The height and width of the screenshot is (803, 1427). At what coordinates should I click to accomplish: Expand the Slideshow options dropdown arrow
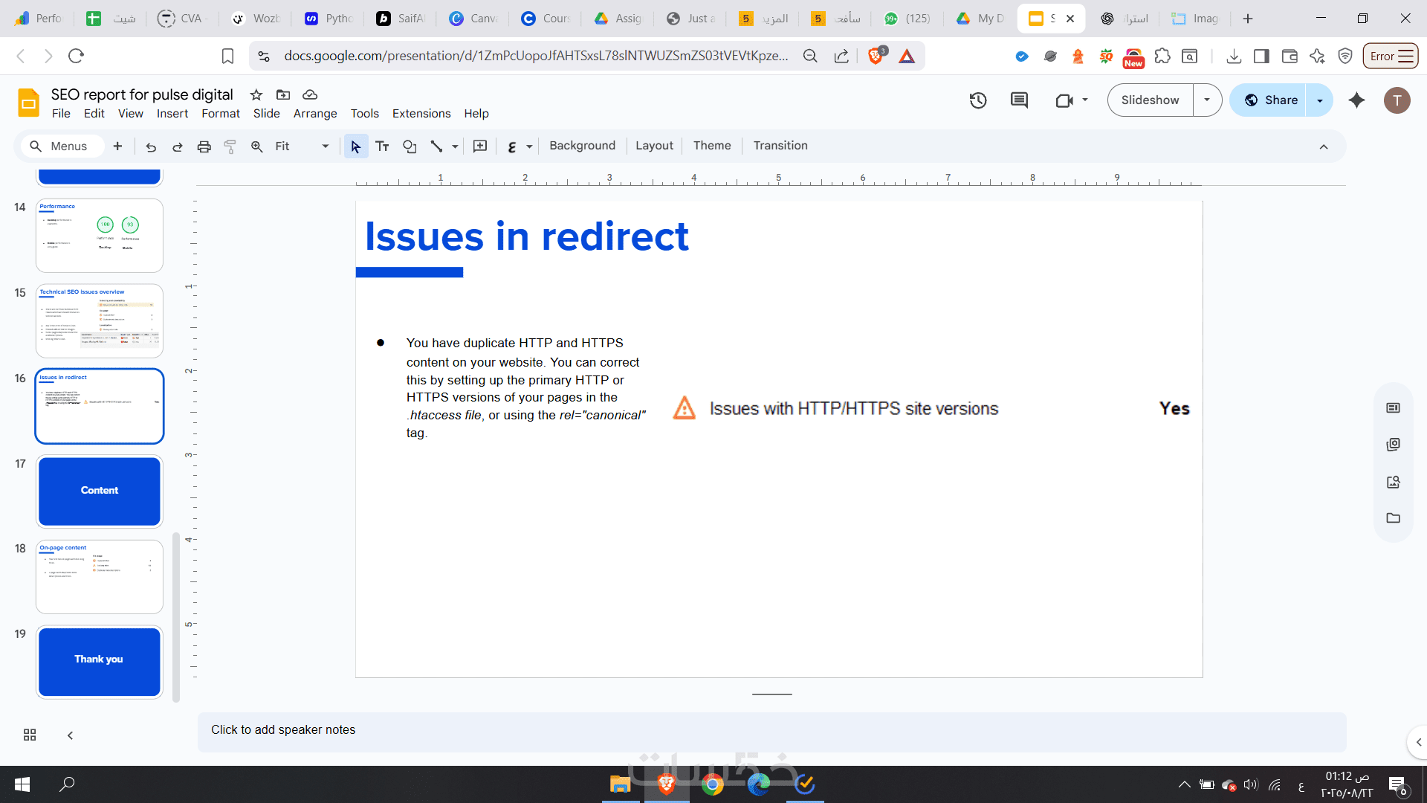click(x=1207, y=100)
